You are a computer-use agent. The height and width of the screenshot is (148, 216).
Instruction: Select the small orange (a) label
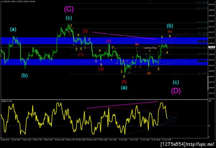[x=137, y=44]
